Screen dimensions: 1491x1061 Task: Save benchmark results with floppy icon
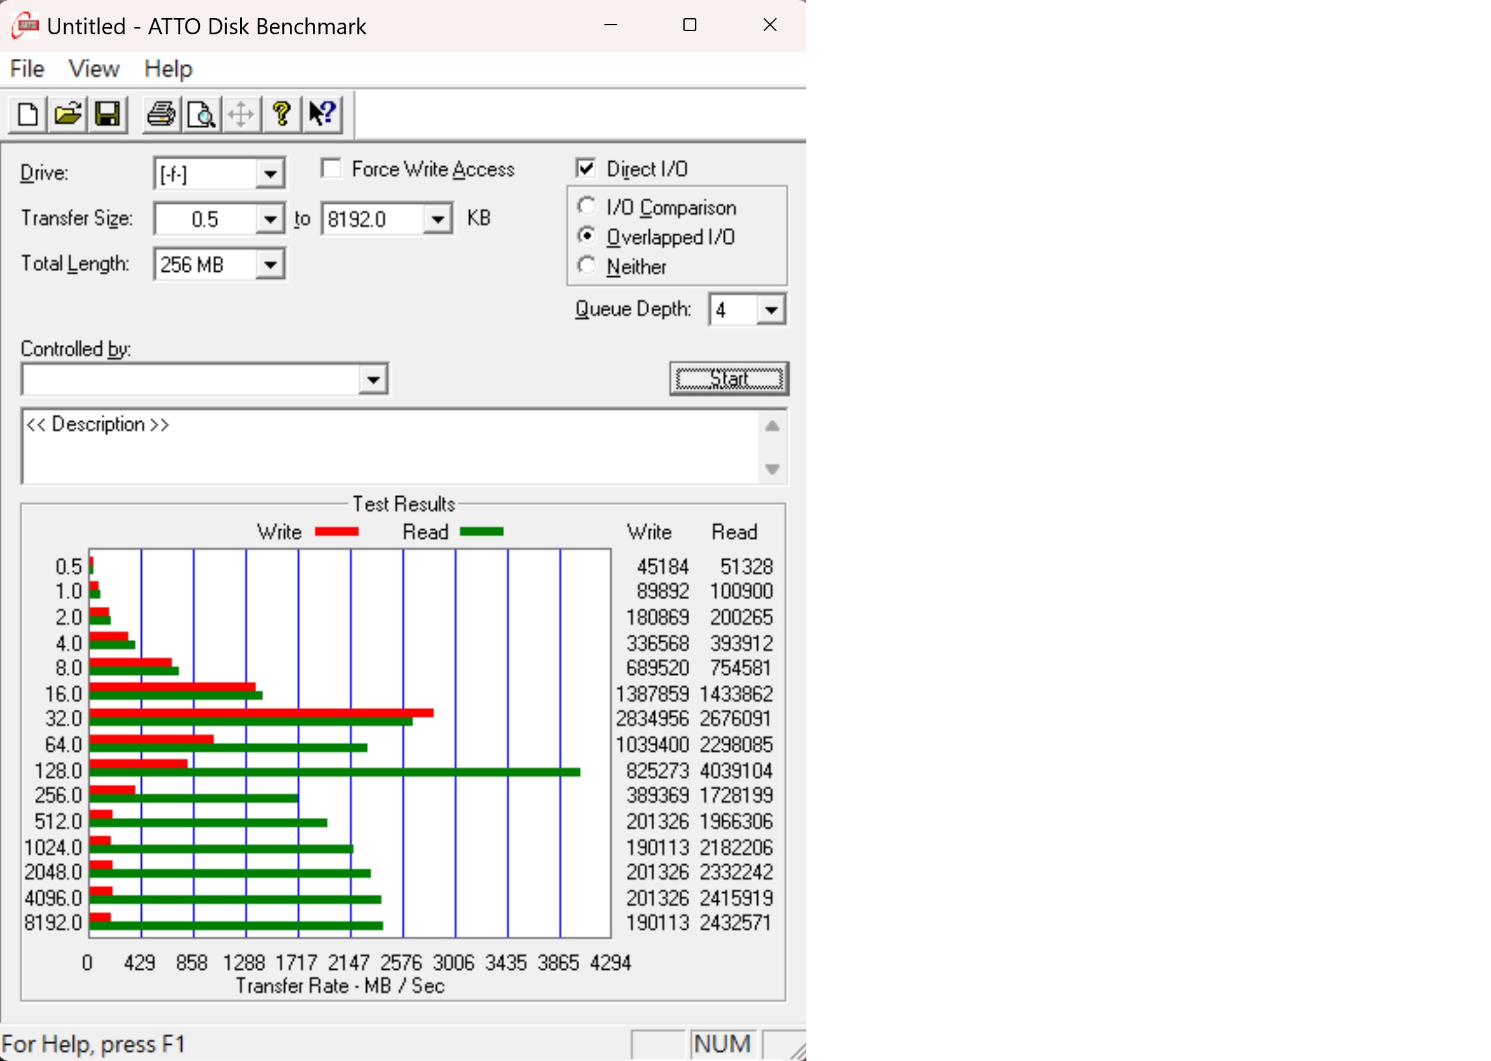pyautogui.click(x=108, y=115)
